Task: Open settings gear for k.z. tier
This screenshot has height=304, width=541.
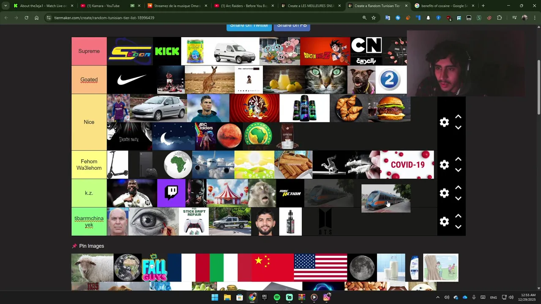Action: [444, 193]
